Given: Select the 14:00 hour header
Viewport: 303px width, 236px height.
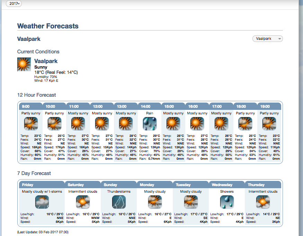Looking at the screenshot, I should click(x=150, y=106).
